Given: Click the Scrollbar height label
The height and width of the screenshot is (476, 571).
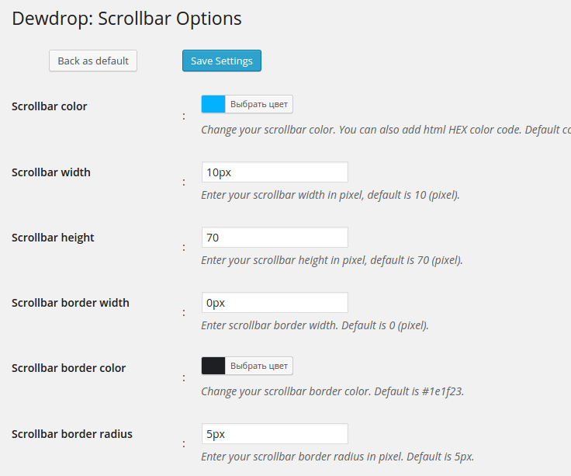Looking at the screenshot, I should click(53, 238).
